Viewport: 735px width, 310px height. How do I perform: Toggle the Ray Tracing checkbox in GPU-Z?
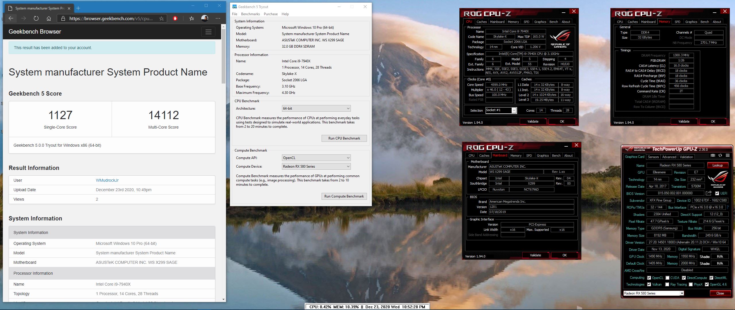coord(668,284)
